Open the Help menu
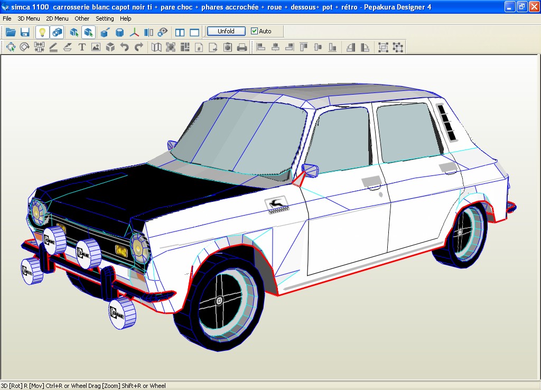The height and width of the screenshot is (390, 541). 126,18
